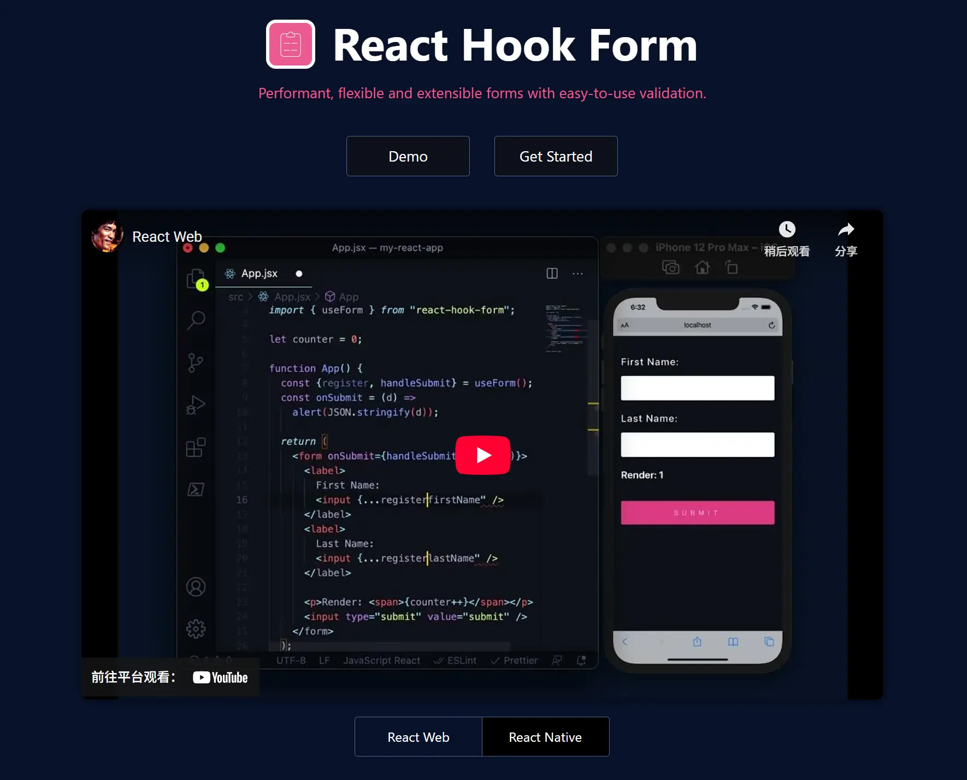This screenshot has width=967, height=780.
Task: Open the React Web video title link
Action: tap(167, 236)
